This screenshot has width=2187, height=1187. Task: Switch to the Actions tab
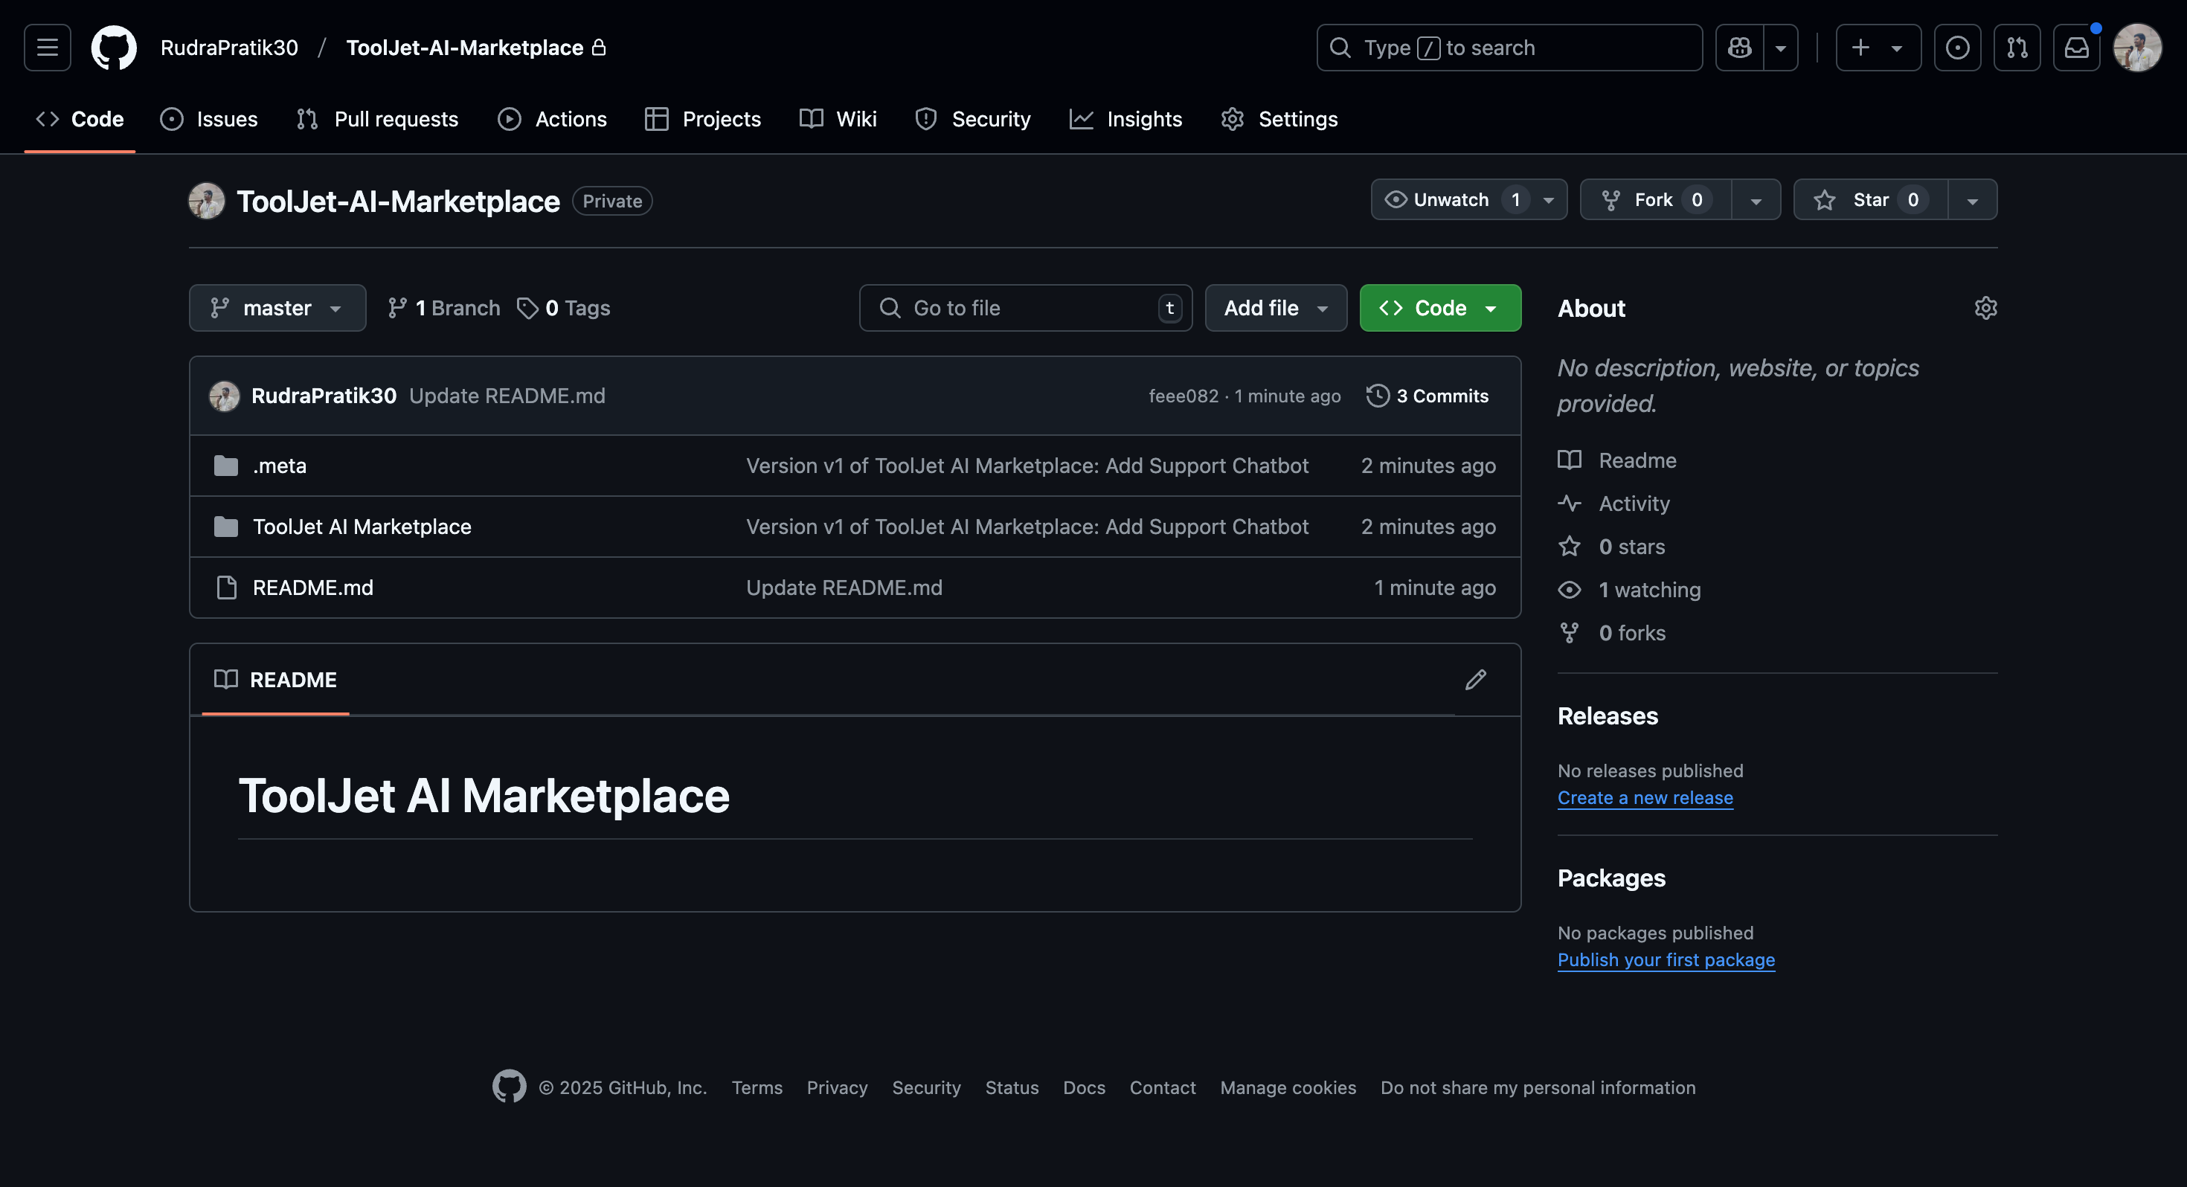[553, 119]
